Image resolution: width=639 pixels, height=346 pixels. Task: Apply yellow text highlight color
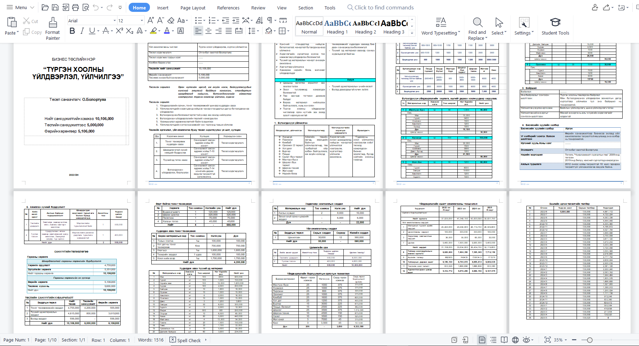pos(153,31)
